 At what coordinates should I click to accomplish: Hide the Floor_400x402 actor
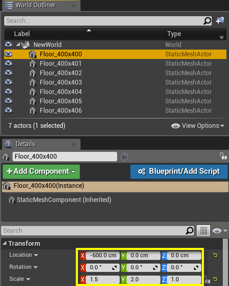coord(8,73)
